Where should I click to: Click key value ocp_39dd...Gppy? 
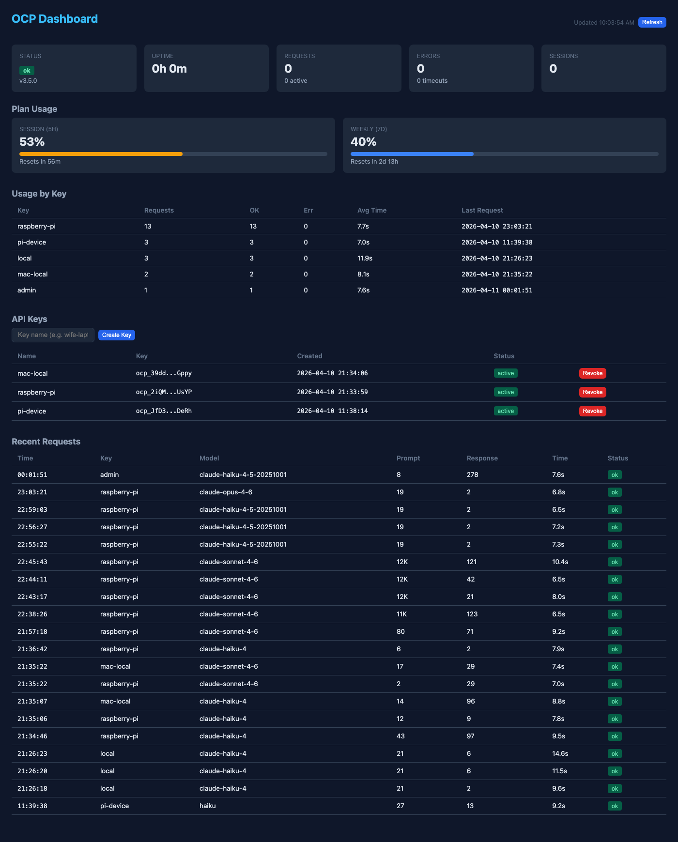coord(164,373)
